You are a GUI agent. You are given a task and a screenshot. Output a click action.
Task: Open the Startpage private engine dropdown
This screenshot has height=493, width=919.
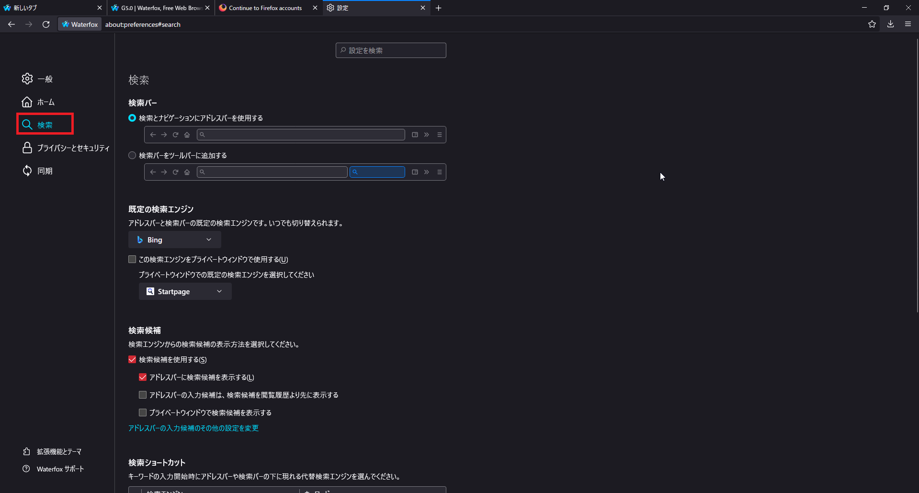pyautogui.click(x=185, y=291)
